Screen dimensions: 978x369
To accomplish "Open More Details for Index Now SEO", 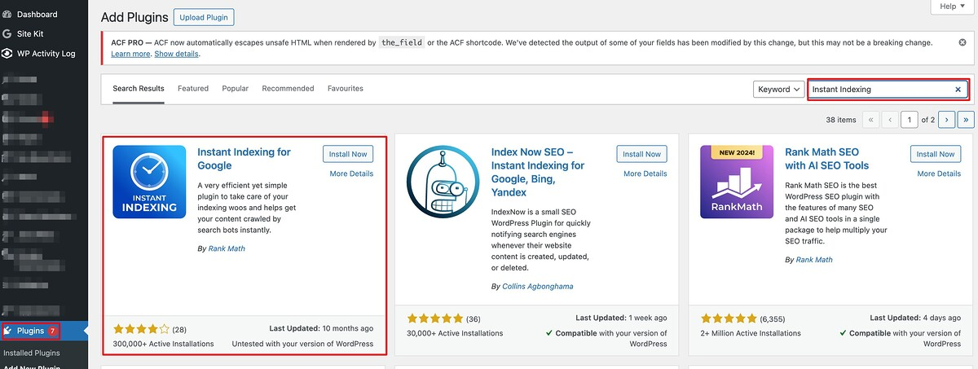I will [645, 174].
